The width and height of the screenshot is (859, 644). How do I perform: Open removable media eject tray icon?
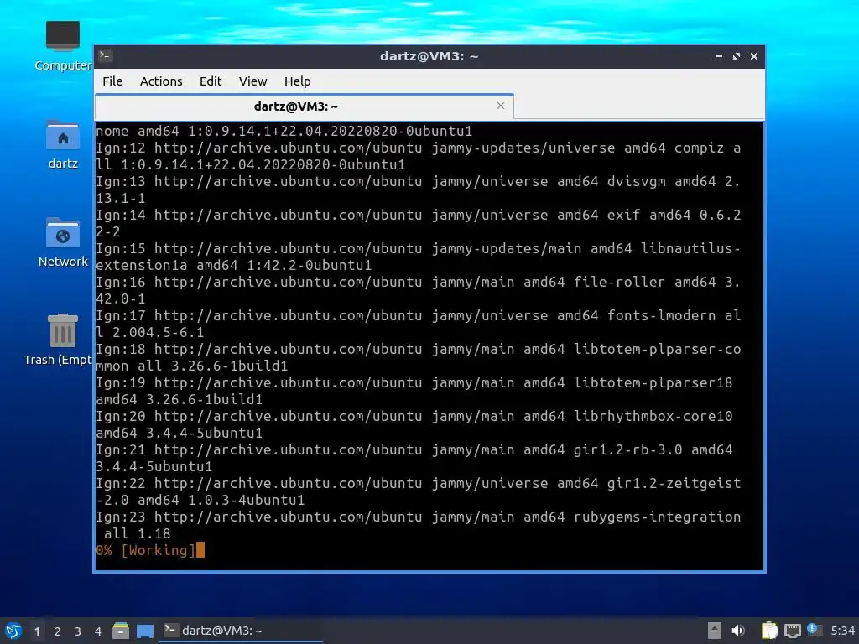(x=715, y=631)
